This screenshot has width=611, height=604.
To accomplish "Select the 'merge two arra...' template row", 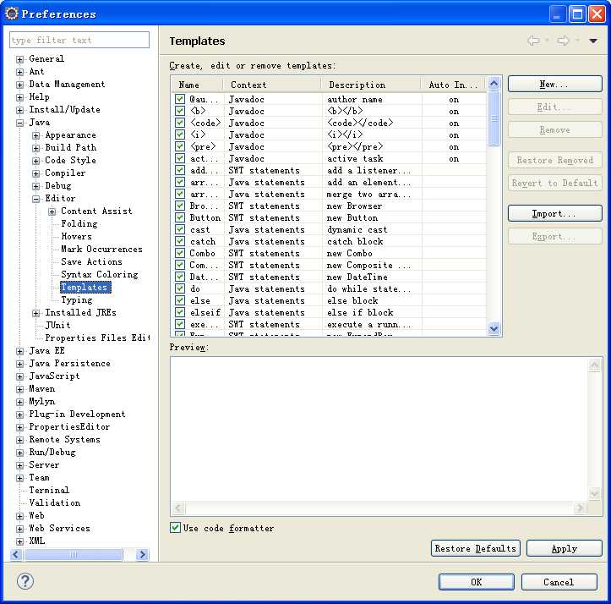I will tap(330, 194).
